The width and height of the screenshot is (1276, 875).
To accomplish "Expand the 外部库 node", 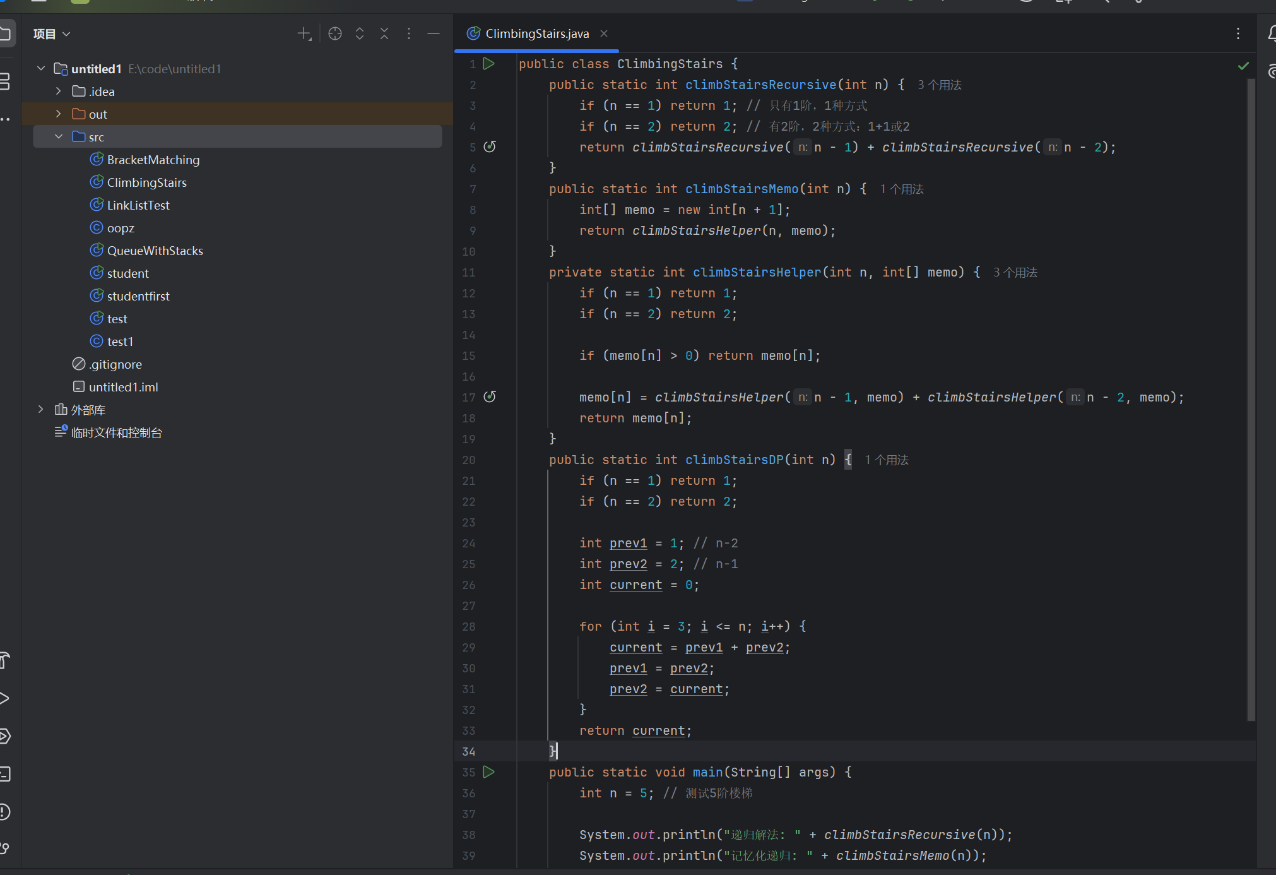I will pos(41,409).
